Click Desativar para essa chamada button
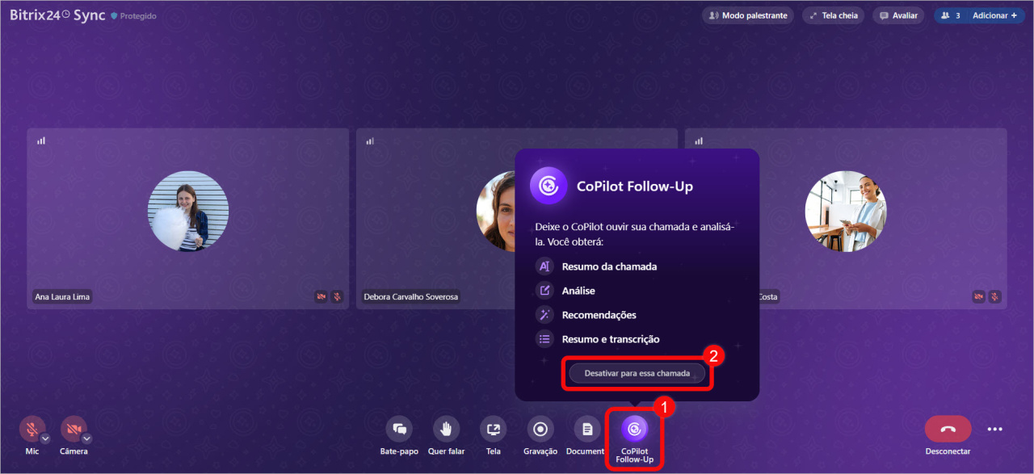This screenshot has height=474, width=1034. 637,374
